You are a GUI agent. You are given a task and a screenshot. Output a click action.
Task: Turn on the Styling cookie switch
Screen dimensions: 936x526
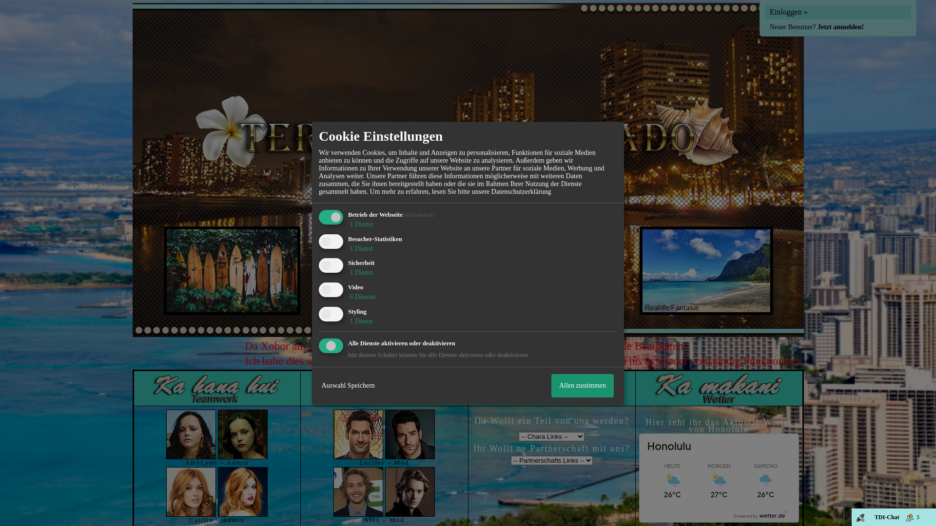tap(331, 314)
